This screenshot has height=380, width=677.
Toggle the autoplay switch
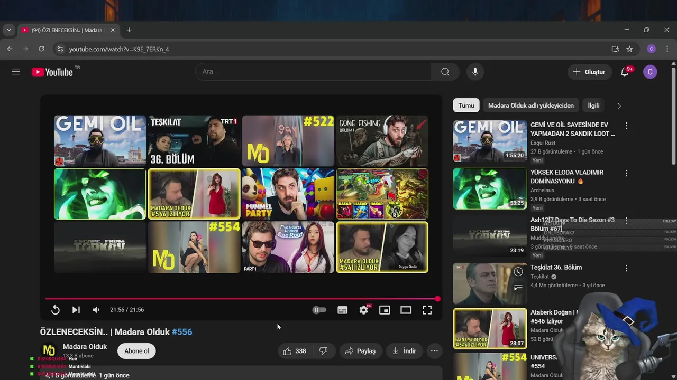(319, 310)
